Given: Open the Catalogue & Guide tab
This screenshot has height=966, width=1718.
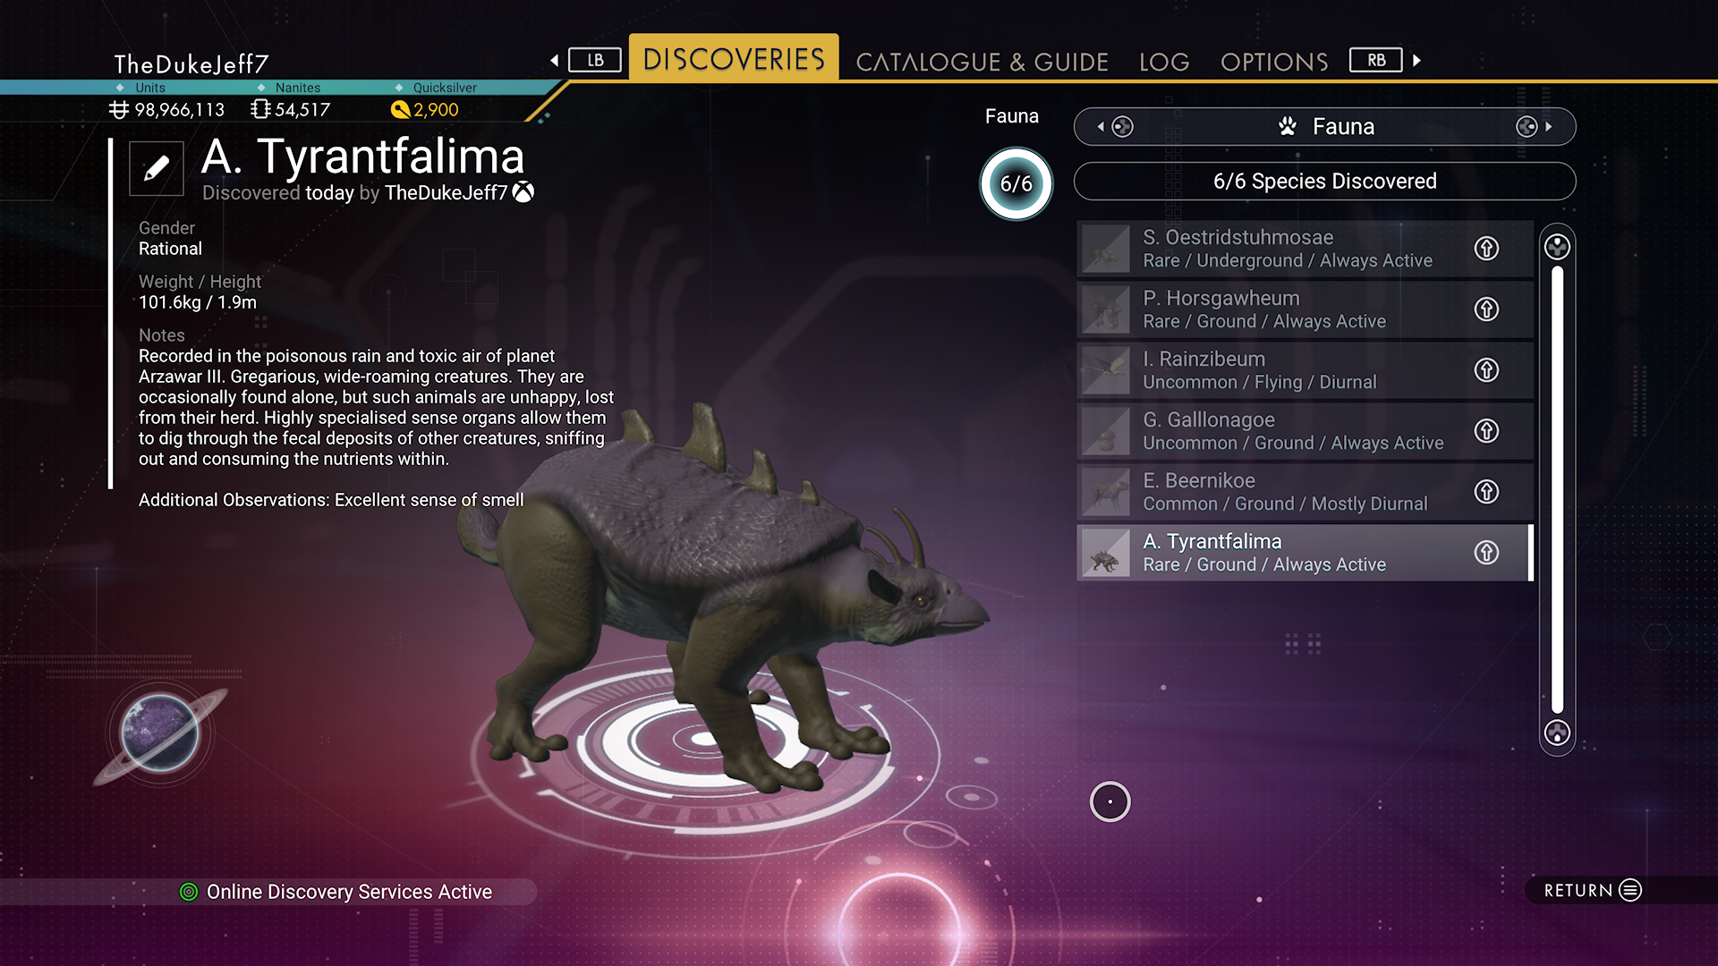Looking at the screenshot, I should pos(982,62).
